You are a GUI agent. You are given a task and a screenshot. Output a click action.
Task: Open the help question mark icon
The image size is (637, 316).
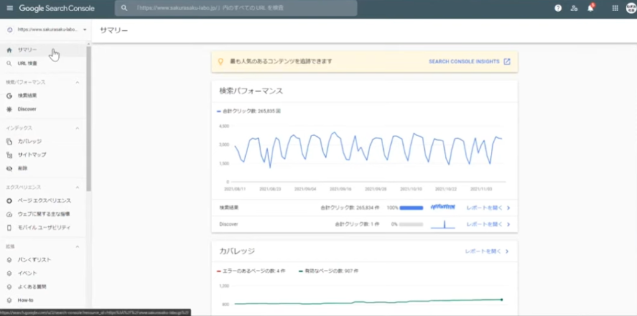point(558,8)
